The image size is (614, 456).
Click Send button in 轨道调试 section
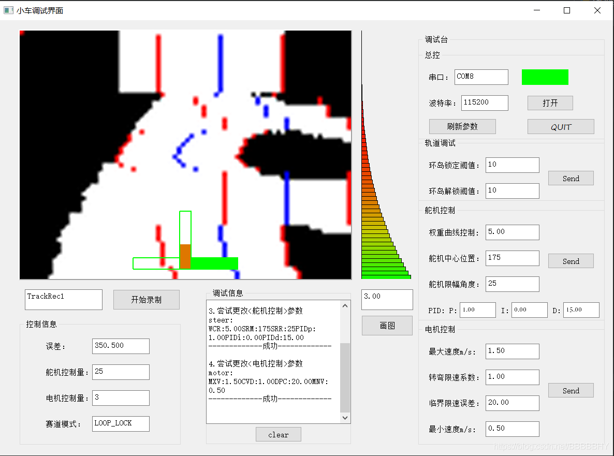coord(571,178)
